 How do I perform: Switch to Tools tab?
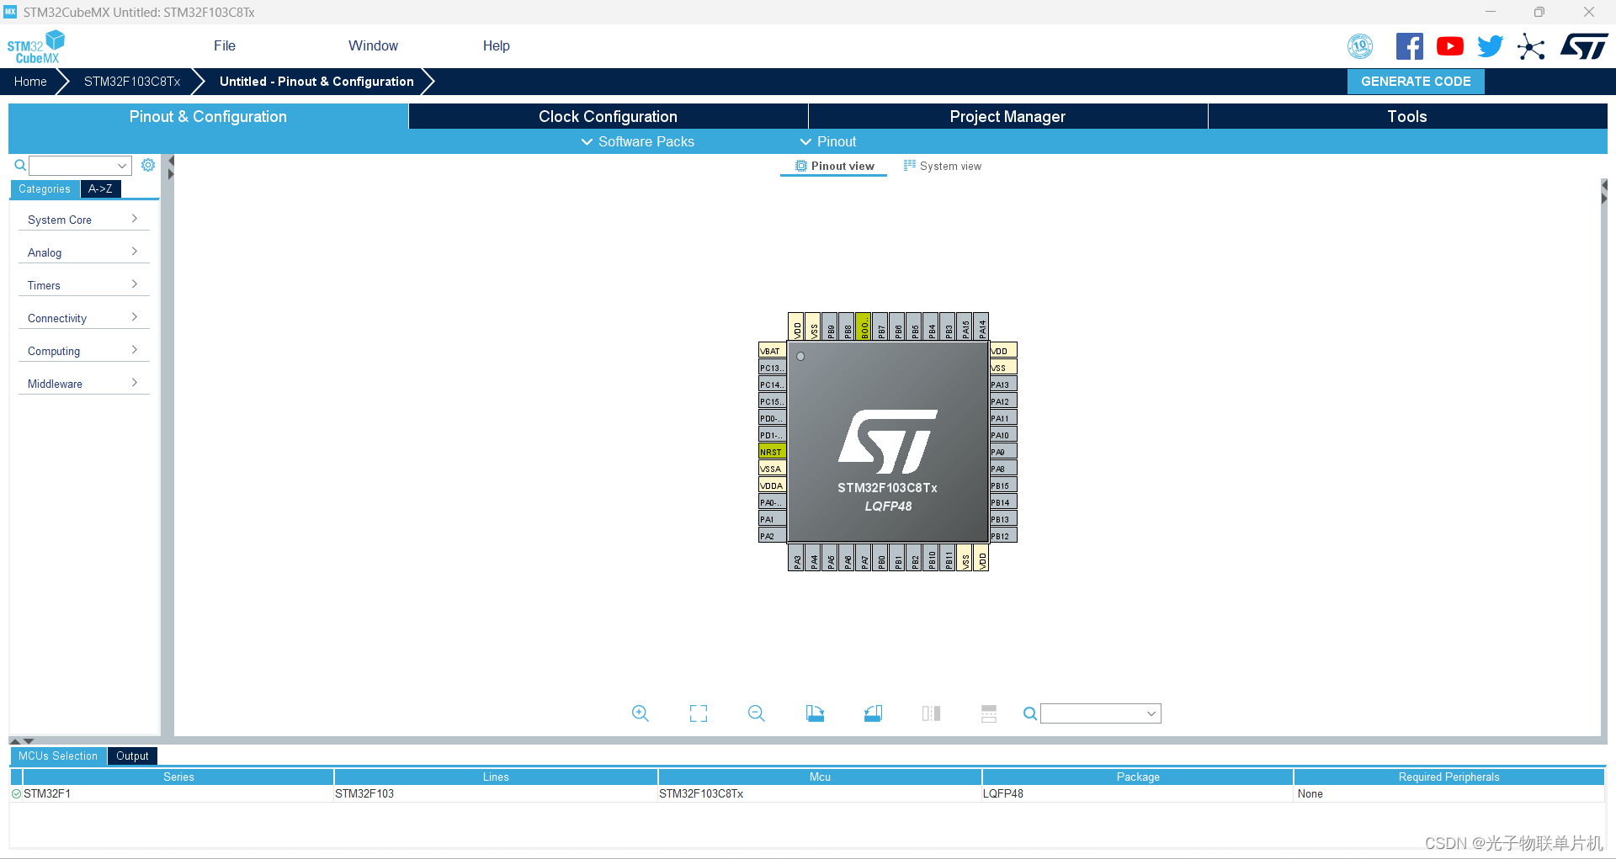[x=1407, y=116]
